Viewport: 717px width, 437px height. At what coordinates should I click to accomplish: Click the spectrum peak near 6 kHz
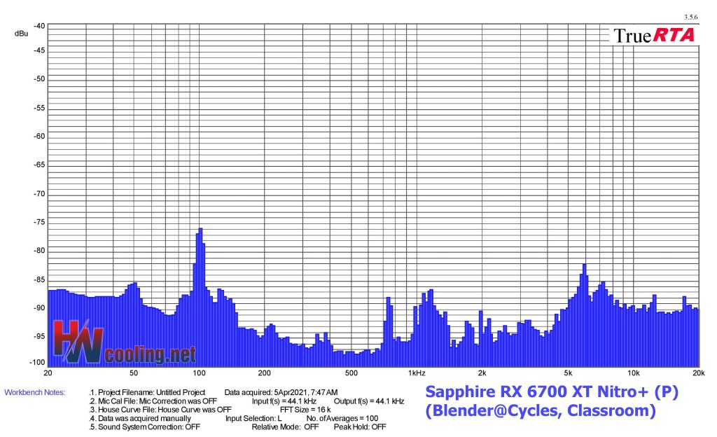point(584,315)
